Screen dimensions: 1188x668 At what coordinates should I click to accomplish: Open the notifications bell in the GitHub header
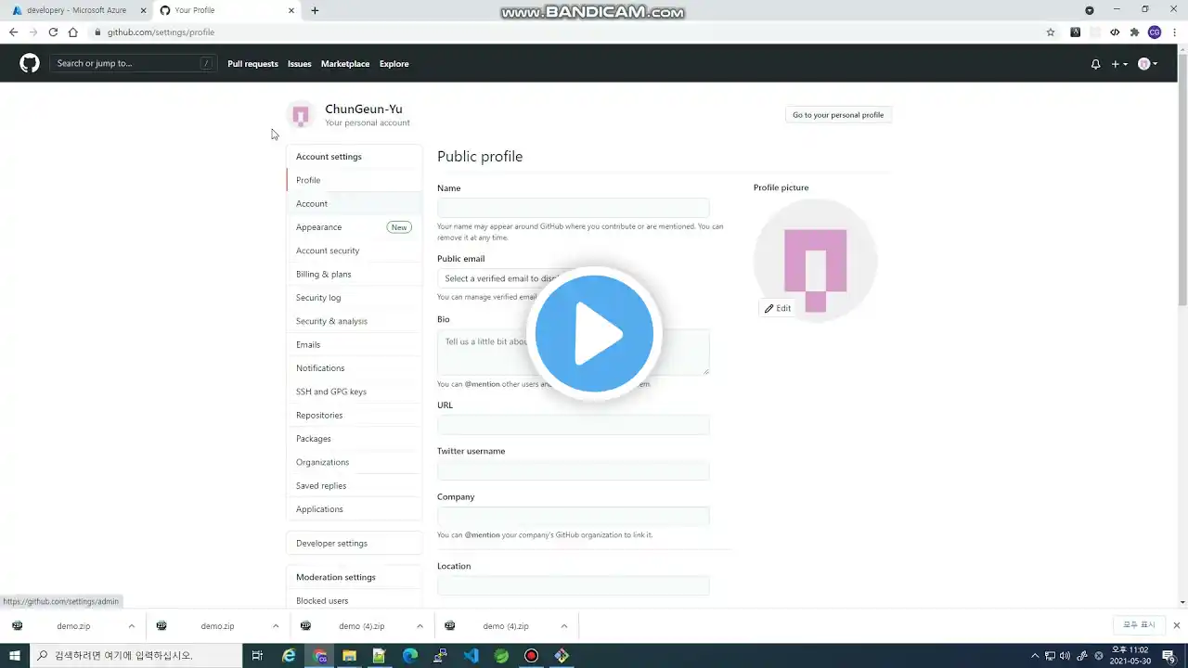(1095, 64)
